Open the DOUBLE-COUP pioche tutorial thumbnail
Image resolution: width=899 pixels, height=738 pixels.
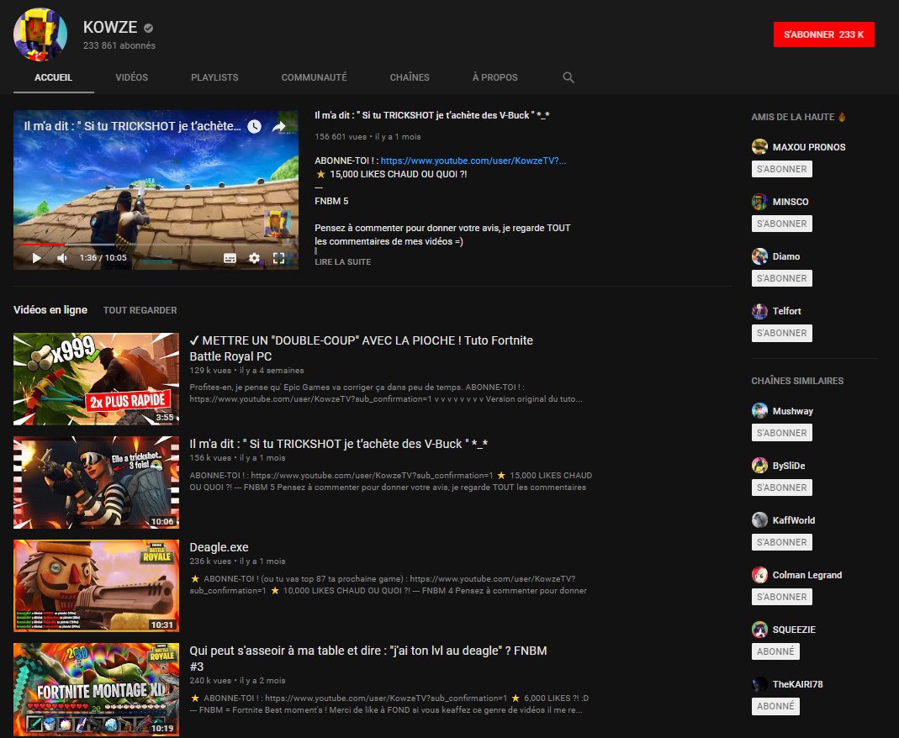coord(97,379)
